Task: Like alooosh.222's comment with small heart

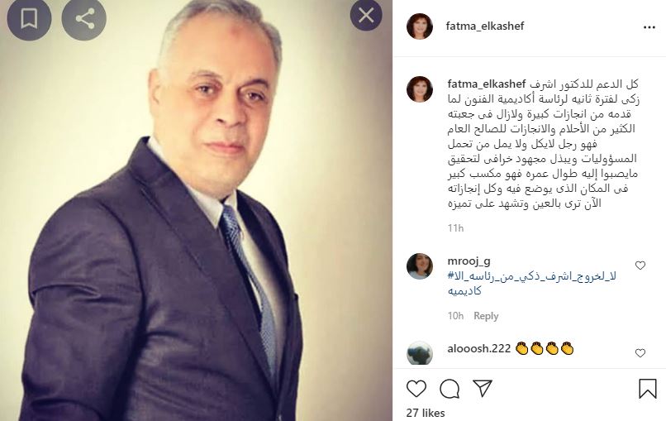Action: tap(640, 353)
